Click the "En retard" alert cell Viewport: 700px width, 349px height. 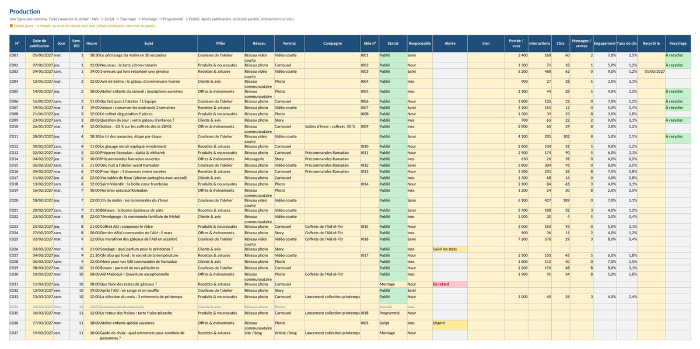point(450,284)
